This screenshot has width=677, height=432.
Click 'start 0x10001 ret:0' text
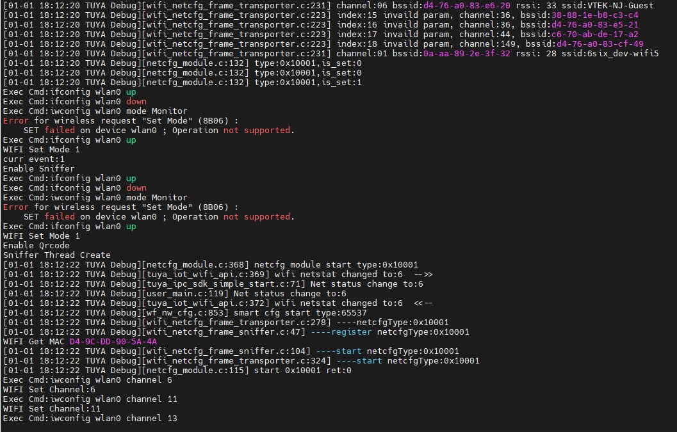click(303, 370)
